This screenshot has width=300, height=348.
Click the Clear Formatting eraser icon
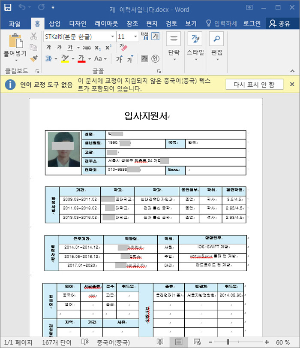pos(123,47)
